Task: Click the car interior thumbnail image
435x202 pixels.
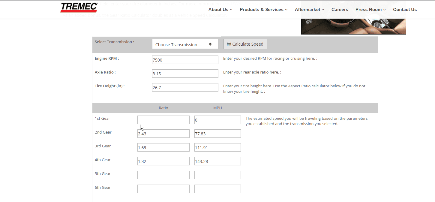Action: (353, 26)
